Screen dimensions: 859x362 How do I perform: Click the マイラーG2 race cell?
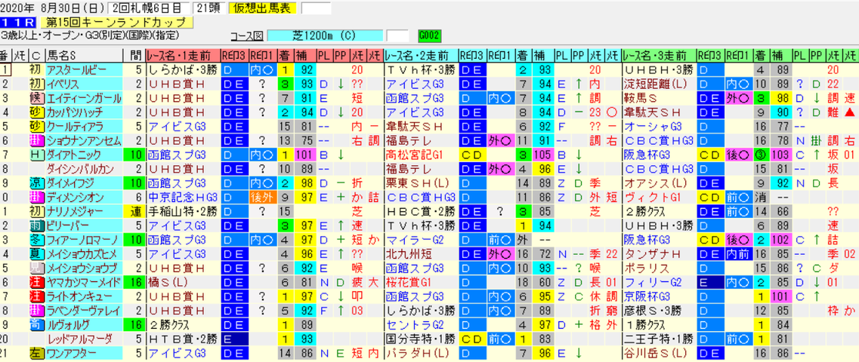(x=422, y=240)
